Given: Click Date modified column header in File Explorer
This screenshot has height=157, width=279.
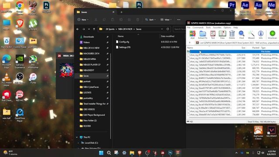Looking at the screenshot, I should (x=167, y=36).
